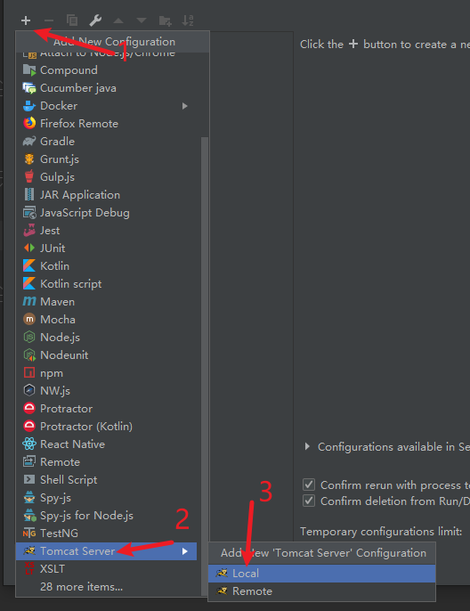Click the configuration list vertical scrollbar
The height and width of the screenshot is (611, 470).
(205, 366)
